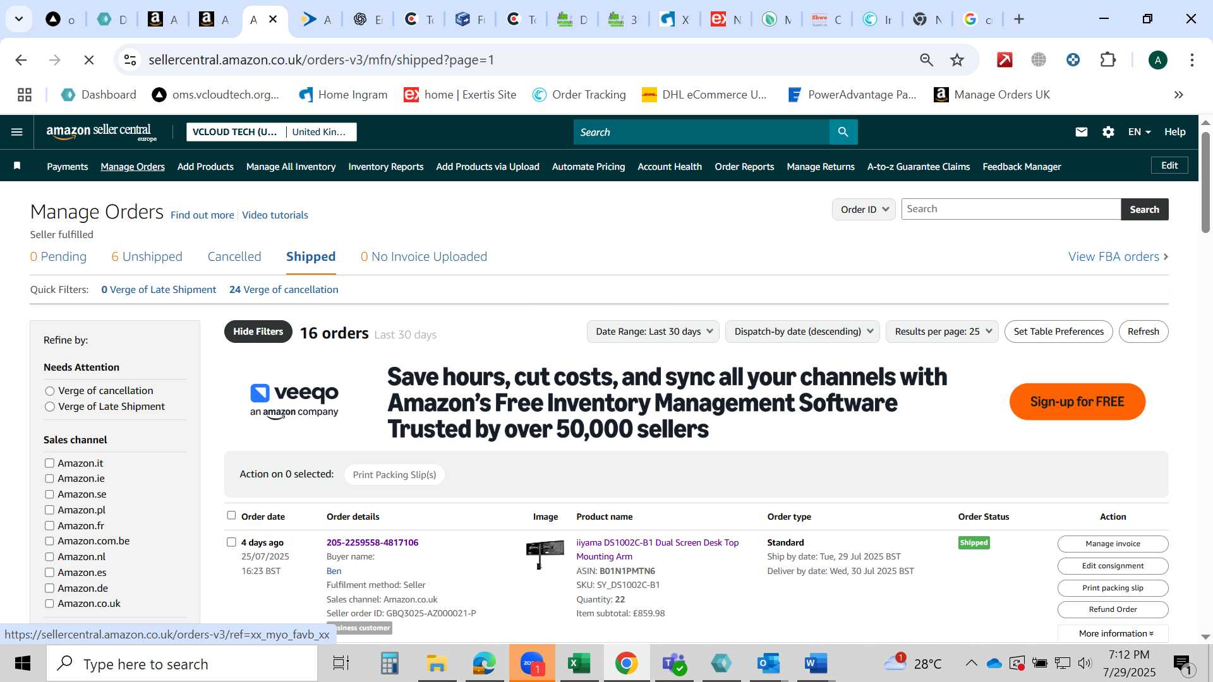Open Zoom from the taskbar
The width and height of the screenshot is (1213, 682).
coord(532,664)
